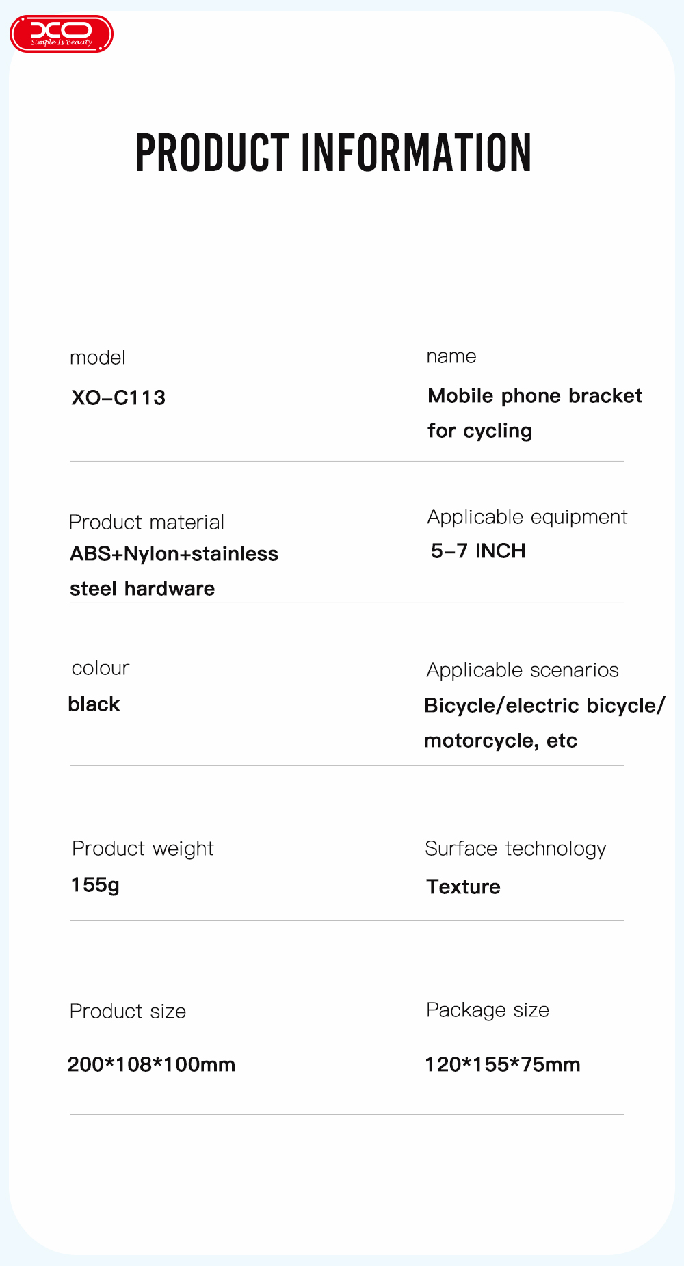Select the Texture value
Screen dimensions: 684x1266
tap(463, 887)
